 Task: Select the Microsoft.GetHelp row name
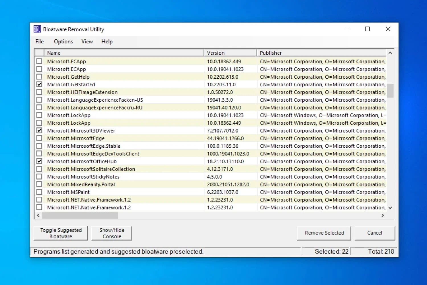pyautogui.click(x=68, y=77)
